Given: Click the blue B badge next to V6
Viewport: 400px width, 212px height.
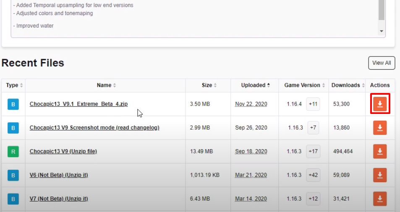Looking at the screenshot, I should pos(13,175).
